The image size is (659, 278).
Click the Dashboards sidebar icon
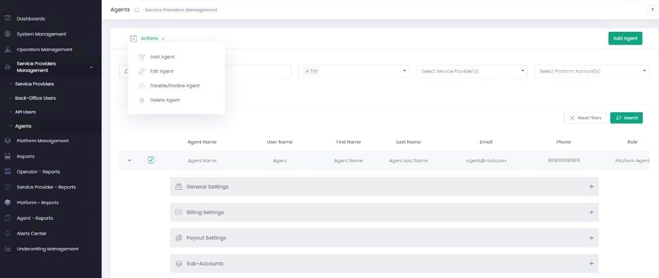pyautogui.click(x=7, y=19)
